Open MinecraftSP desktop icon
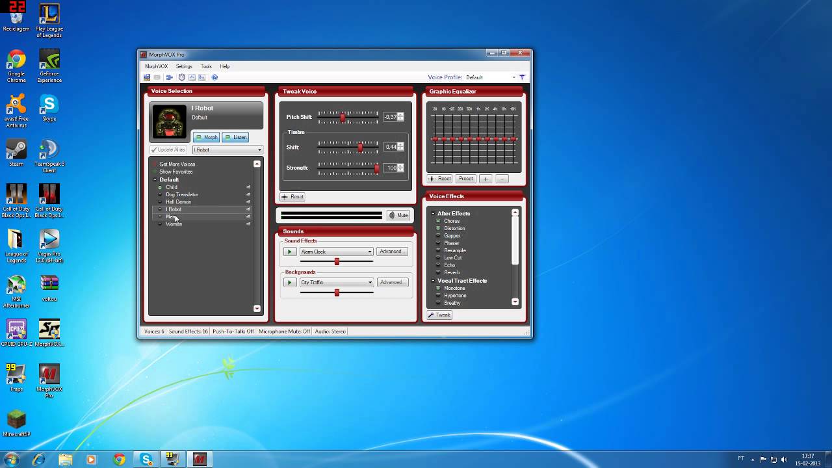Viewport: 832px width, 468px height. (16, 423)
